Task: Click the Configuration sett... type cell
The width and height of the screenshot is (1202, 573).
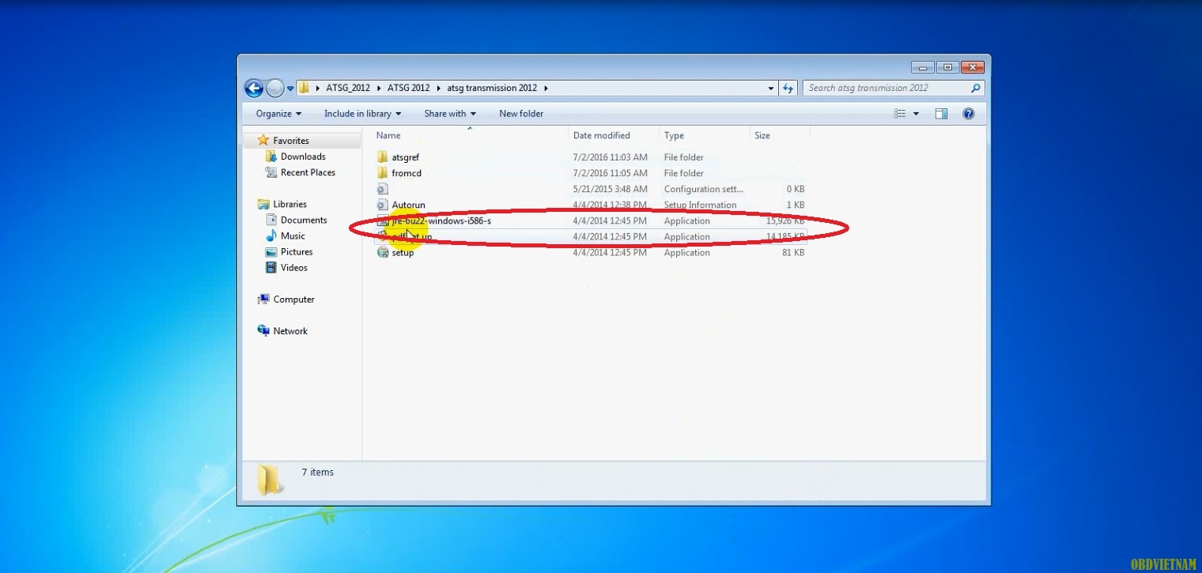Action: coord(703,189)
